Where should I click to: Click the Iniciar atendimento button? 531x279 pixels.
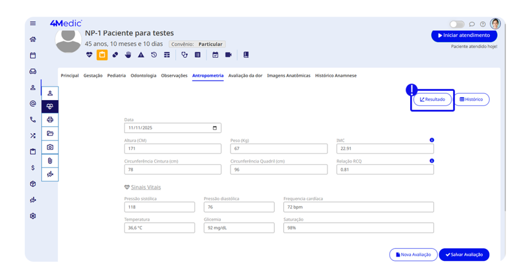click(x=464, y=35)
